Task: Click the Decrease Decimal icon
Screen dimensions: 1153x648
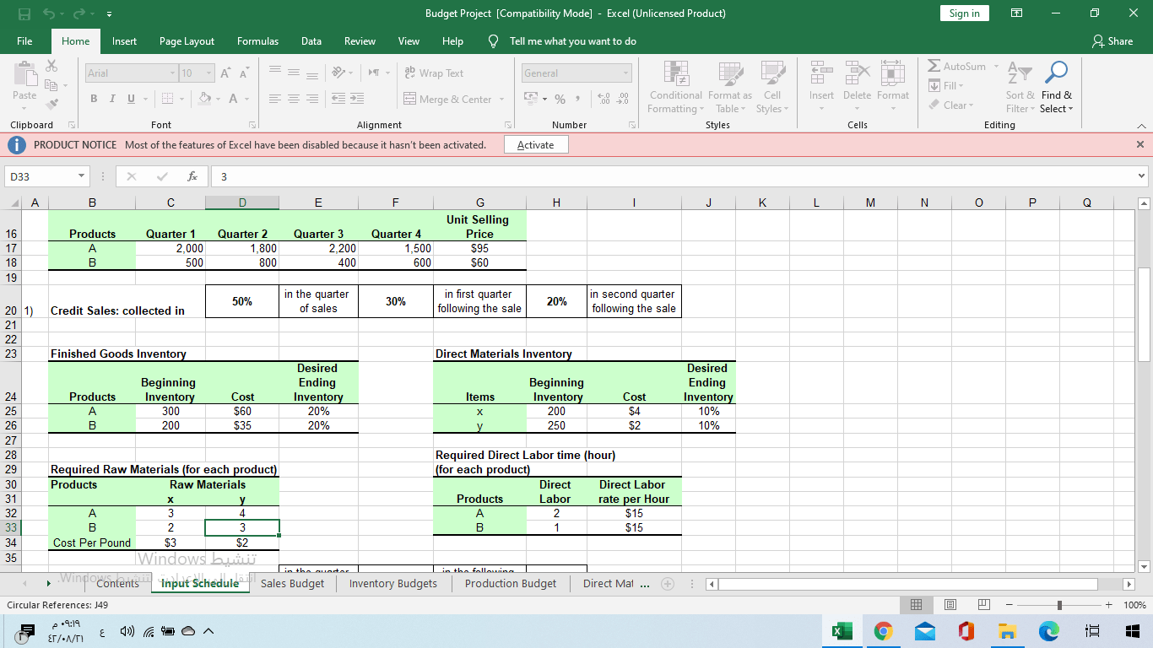Action: [623, 99]
